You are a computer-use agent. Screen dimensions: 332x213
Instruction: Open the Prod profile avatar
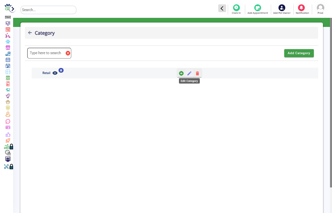tap(320, 8)
